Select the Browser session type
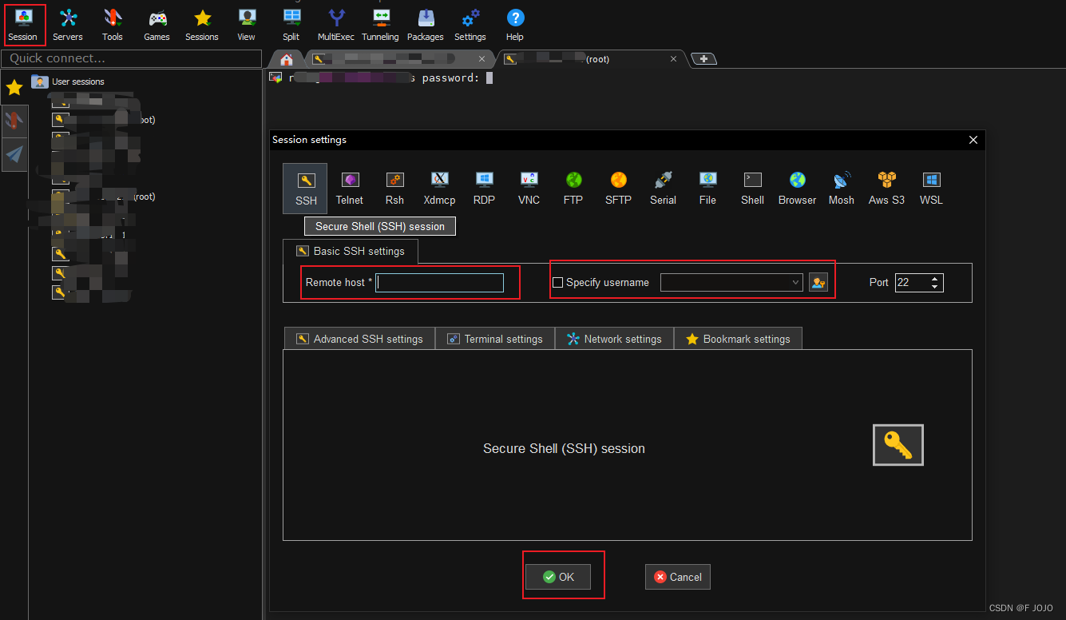This screenshot has width=1066, height=620. pyautogui.click(x=797, y=189)
